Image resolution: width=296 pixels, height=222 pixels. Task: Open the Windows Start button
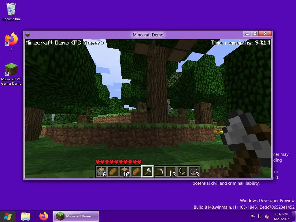click(x=8, y=216)
